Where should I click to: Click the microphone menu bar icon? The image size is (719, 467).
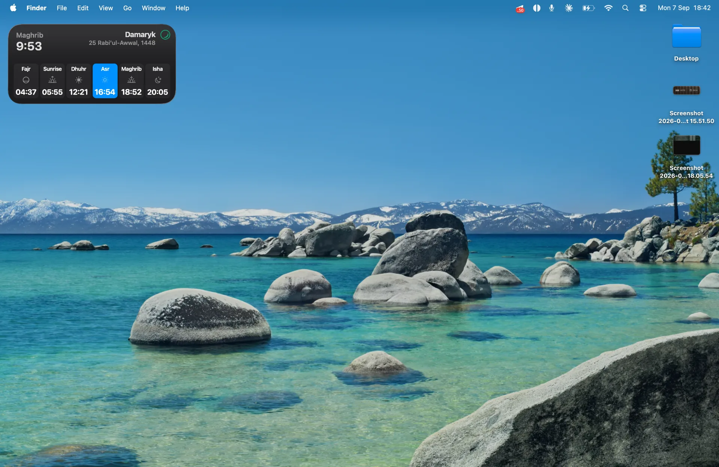click(552, 8)
